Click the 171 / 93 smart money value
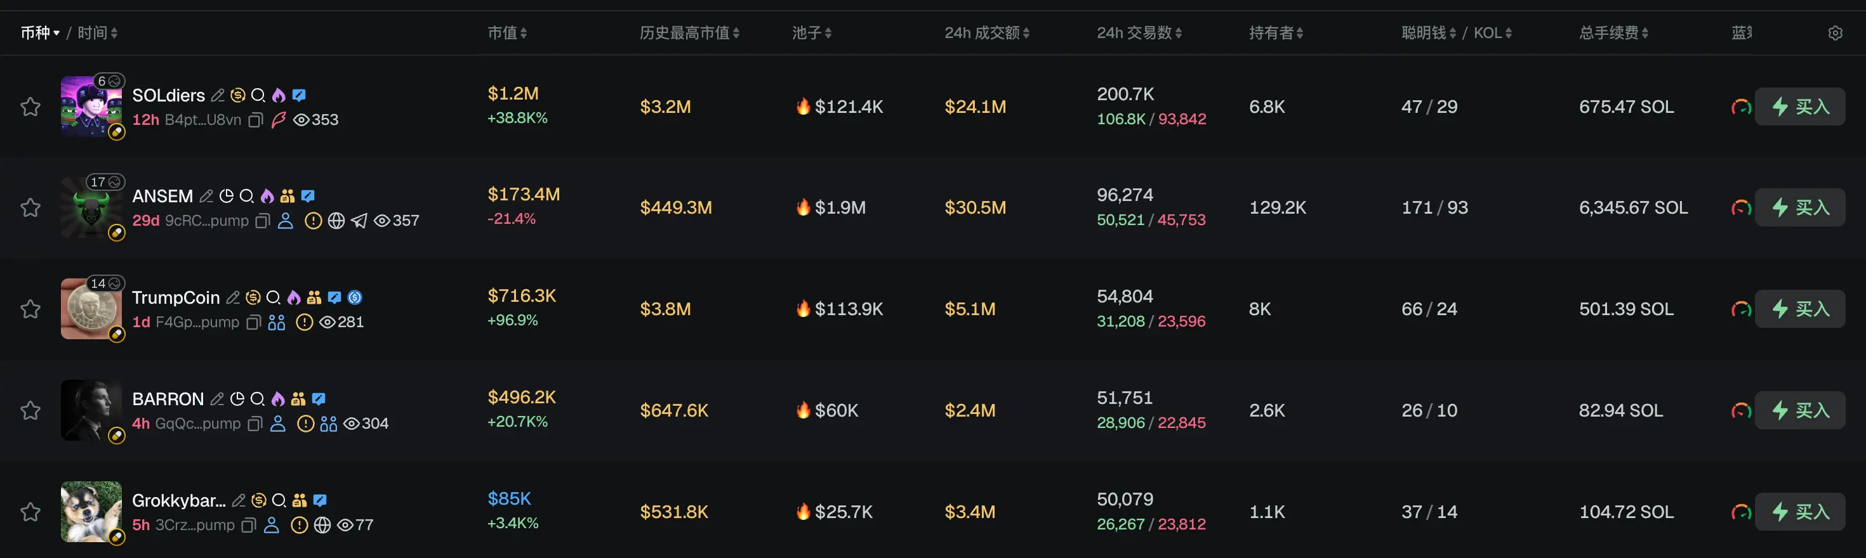The height and width of the screenshot is (558, 1866). click(x=1434, y=208)
